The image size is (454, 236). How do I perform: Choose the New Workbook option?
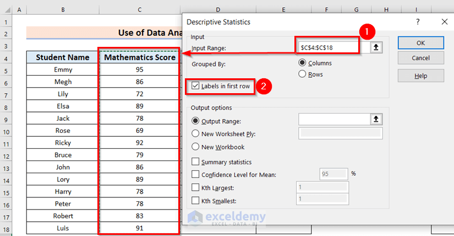(195, 147)
